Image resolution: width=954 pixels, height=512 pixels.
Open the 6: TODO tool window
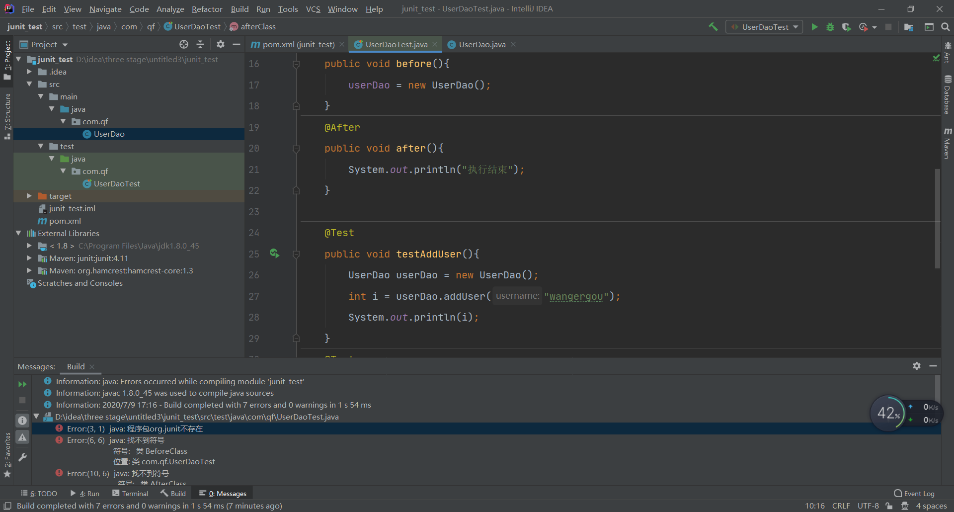click(39, 494)
